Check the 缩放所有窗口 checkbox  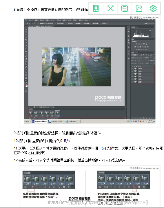point(56,23)
